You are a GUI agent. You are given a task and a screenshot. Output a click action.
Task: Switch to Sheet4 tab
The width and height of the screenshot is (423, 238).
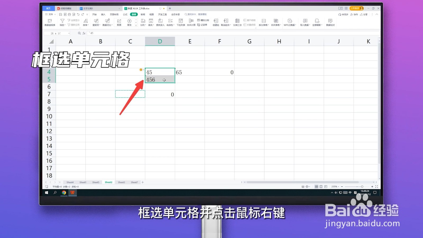coord(70,182)
